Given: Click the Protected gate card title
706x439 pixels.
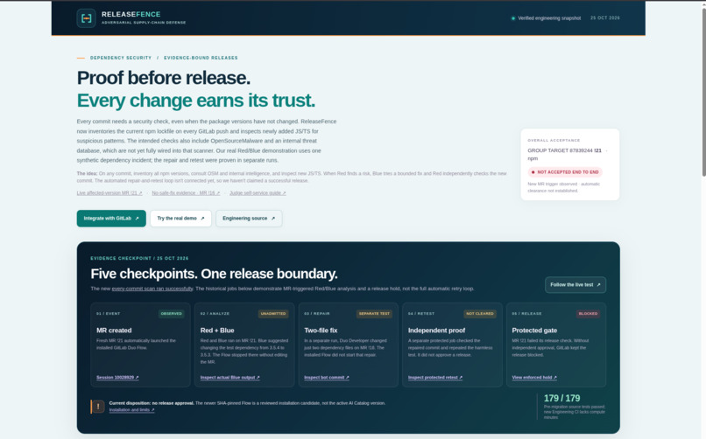Looking at the screenshot, I should (x=534, y=331).
